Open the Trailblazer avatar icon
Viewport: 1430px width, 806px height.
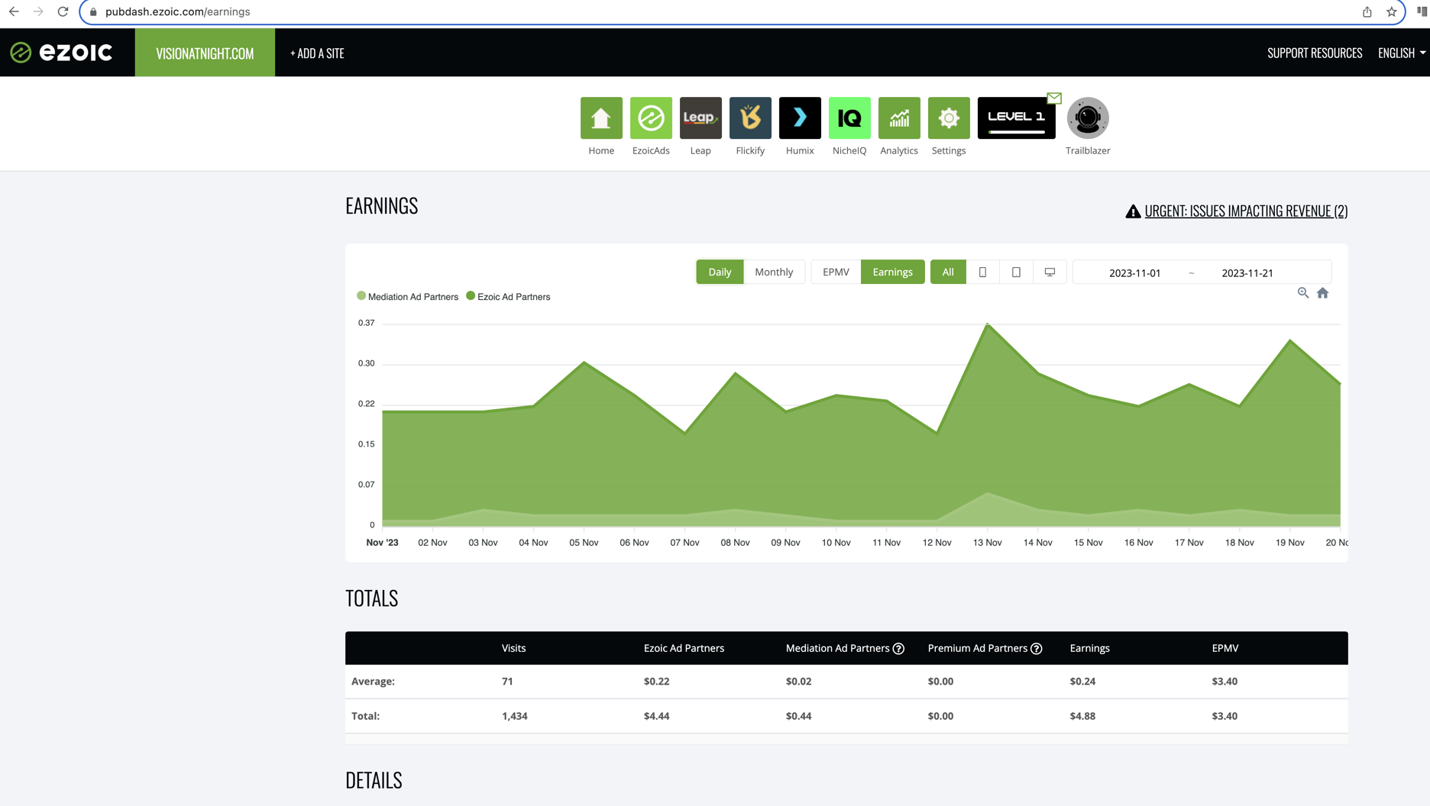[x=1088, y=118]
